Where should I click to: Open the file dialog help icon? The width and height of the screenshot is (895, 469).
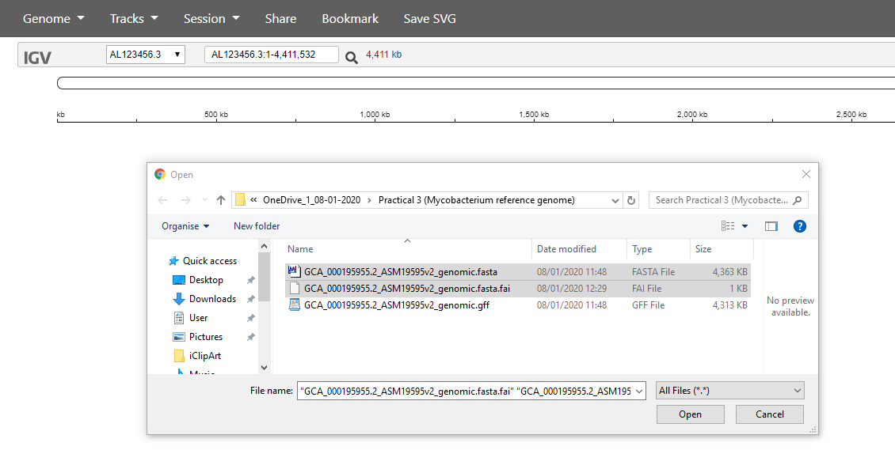click(x=799, y=226)
